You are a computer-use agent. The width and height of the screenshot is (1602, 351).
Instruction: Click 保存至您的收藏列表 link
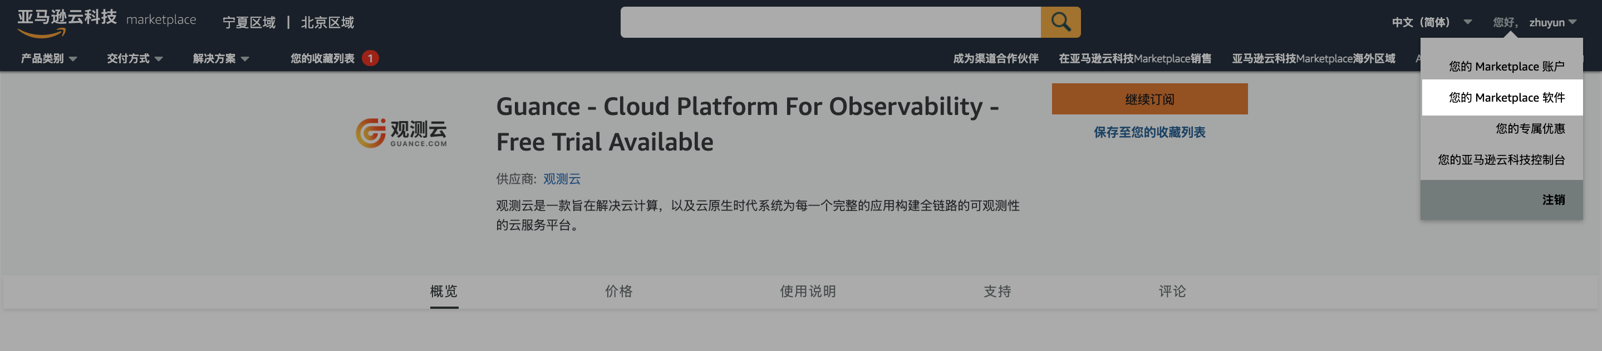(x=1149, y=132)
